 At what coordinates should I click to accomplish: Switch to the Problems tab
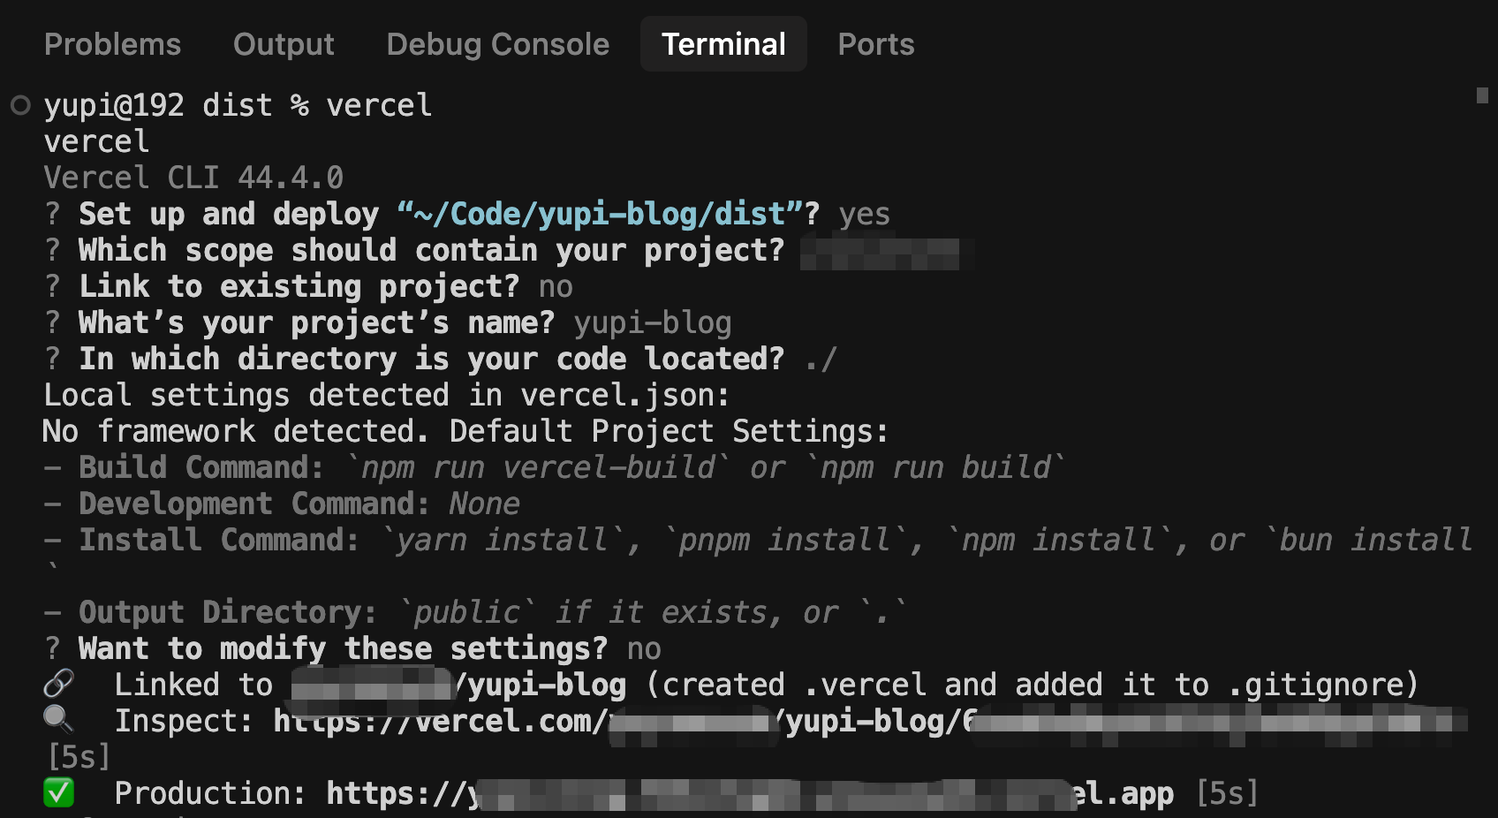click(112, 44)
